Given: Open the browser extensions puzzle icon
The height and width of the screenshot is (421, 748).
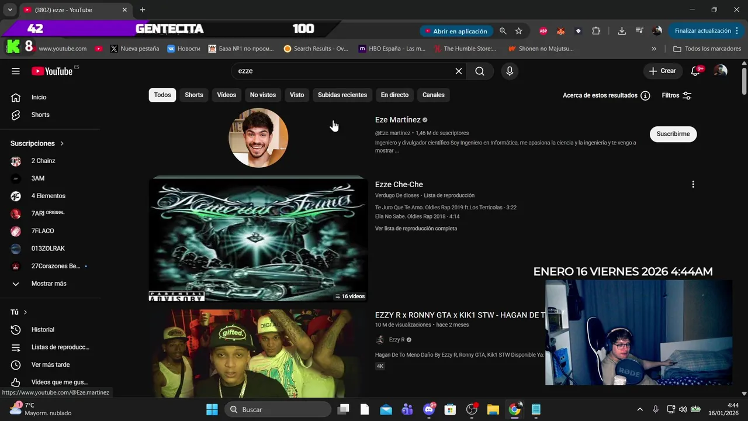Looking at the screenshot, I should (x=596, y=31).
